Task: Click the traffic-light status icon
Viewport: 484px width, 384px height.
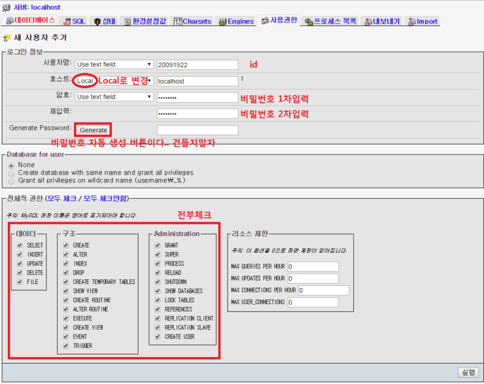Action: pyautogui.click(x=97, y=22)
